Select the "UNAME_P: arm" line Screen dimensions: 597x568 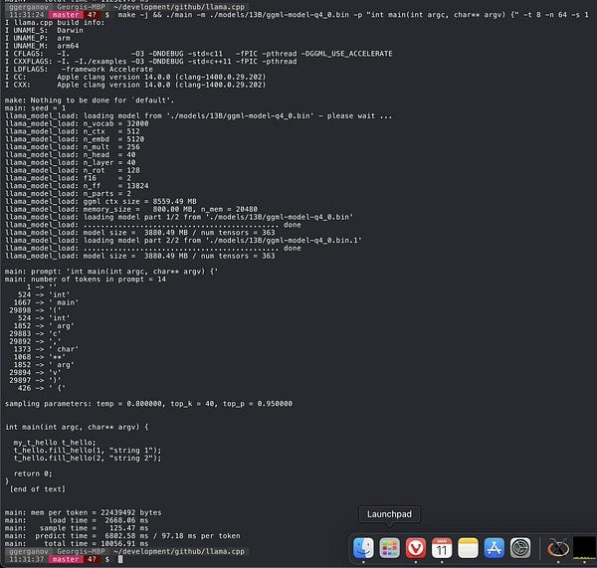click(38, 38)
